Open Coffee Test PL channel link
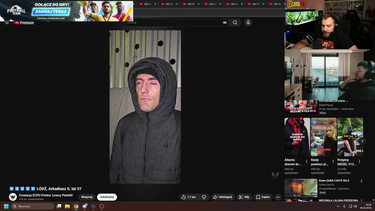Screen dimensions: 375x211 click(x=327, y=185)
